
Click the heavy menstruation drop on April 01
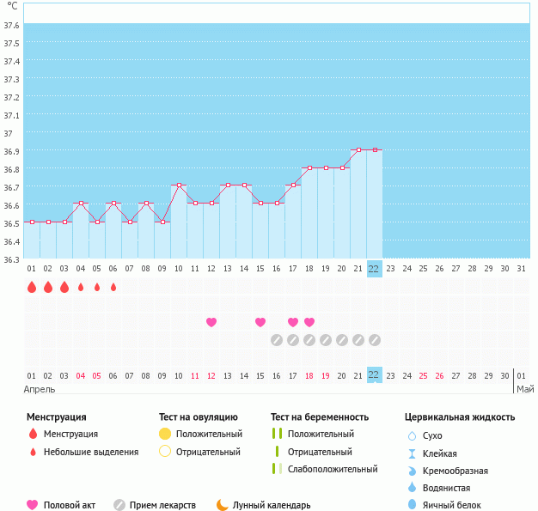point(32,287)
